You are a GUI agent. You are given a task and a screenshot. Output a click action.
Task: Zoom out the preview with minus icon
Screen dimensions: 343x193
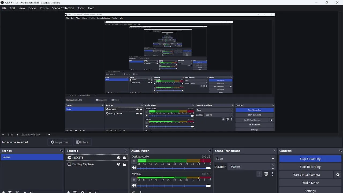[3, 135]
